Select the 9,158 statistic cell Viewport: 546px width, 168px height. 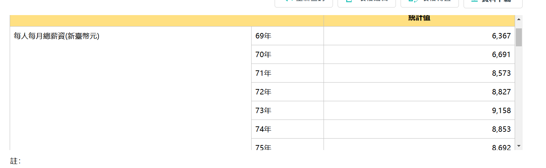tap(419, 111)
